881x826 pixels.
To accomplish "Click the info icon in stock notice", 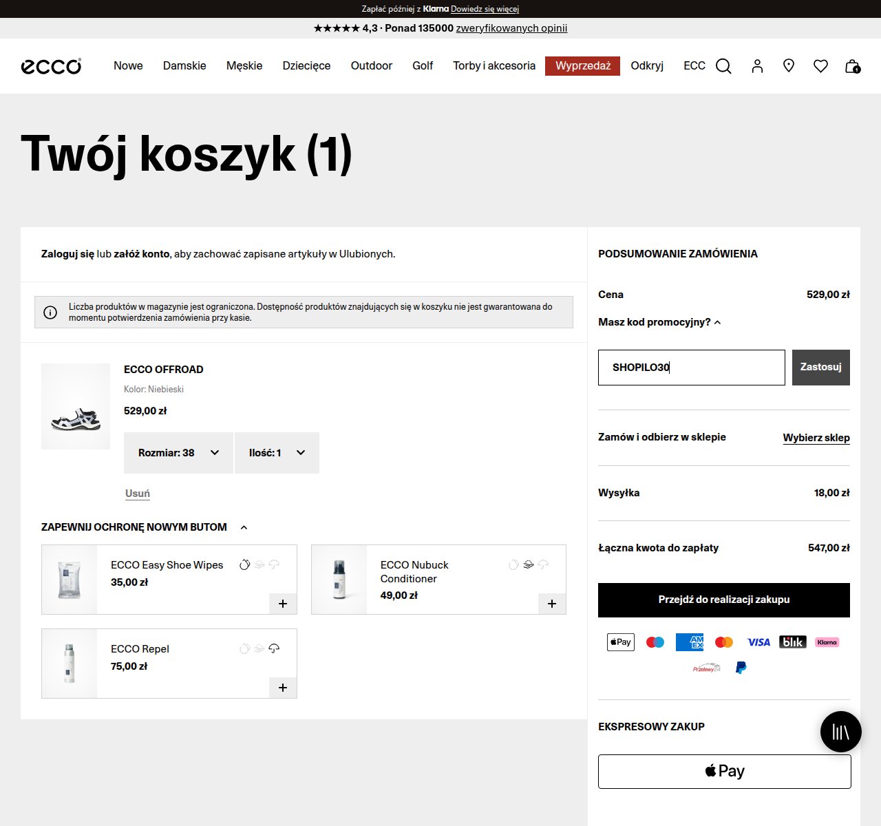I will (x=50, y=313).
